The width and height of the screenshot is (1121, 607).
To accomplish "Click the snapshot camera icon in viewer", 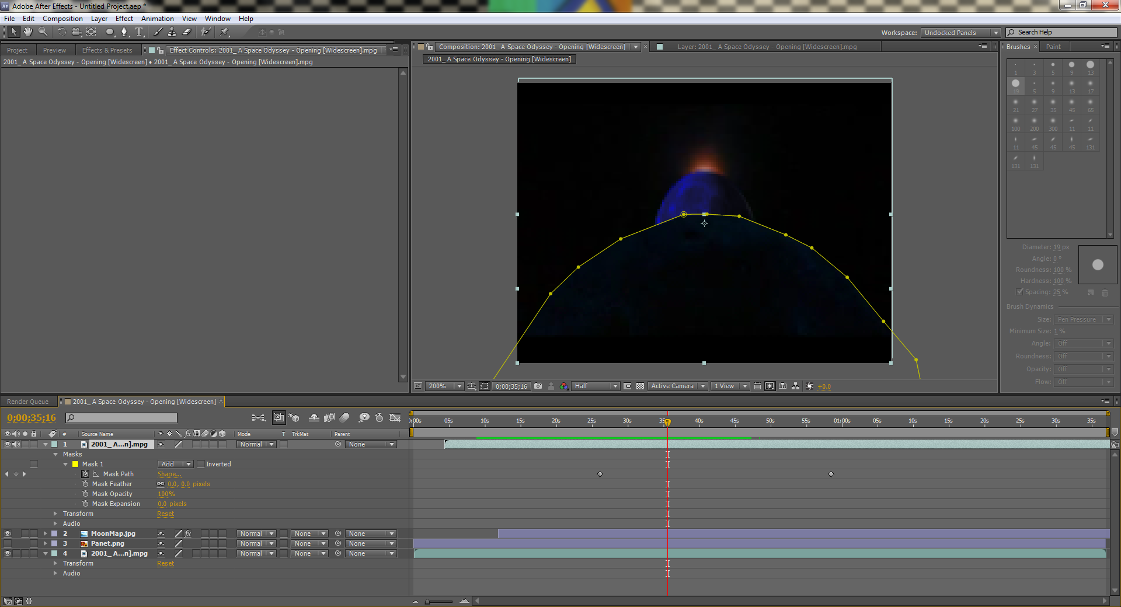I will point(538,386).
